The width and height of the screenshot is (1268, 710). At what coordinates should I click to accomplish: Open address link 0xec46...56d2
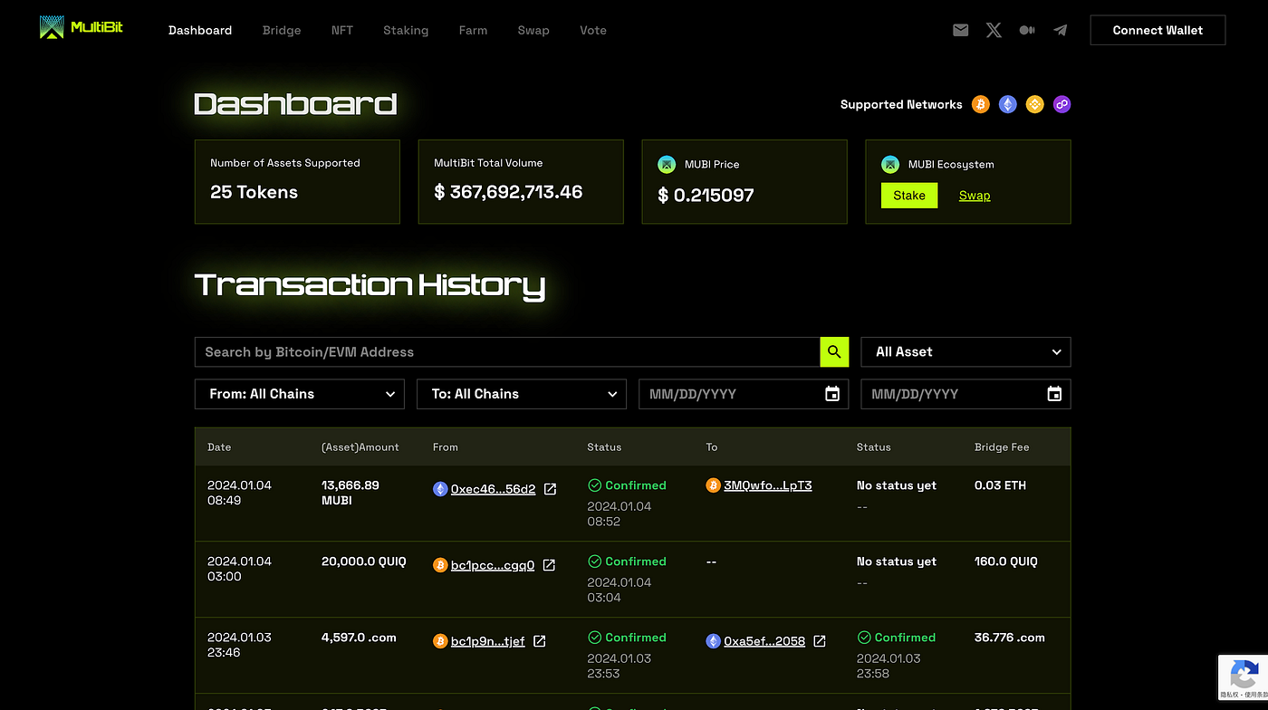pyautogui.click(x=494, y=489)
